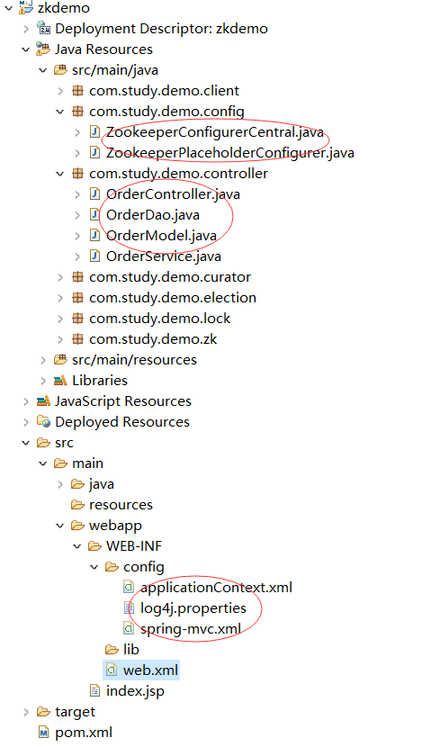
Task: Click the com.study.demo.lock package icon
Action: pos(77,319)
